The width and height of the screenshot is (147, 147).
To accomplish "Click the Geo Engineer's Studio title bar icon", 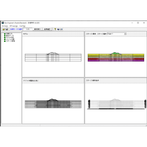I will point(3,23).
